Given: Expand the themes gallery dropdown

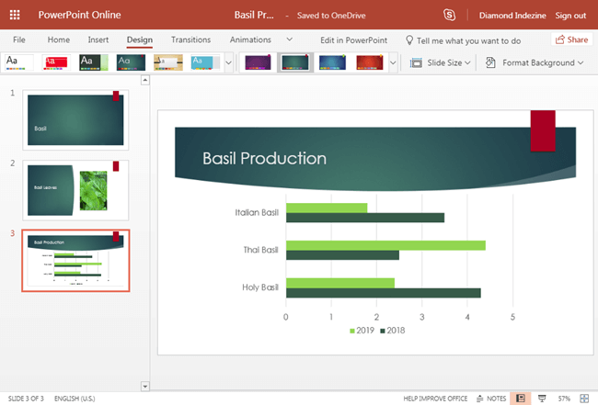Looking at the screenshot, I should [228, 62].
